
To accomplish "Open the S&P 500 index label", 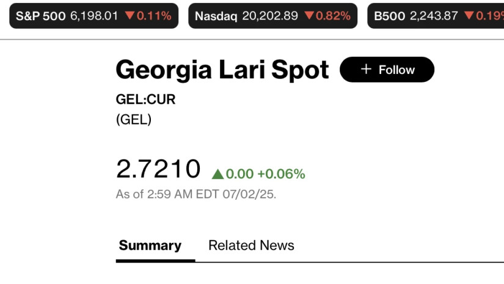I will coord(40,16).
